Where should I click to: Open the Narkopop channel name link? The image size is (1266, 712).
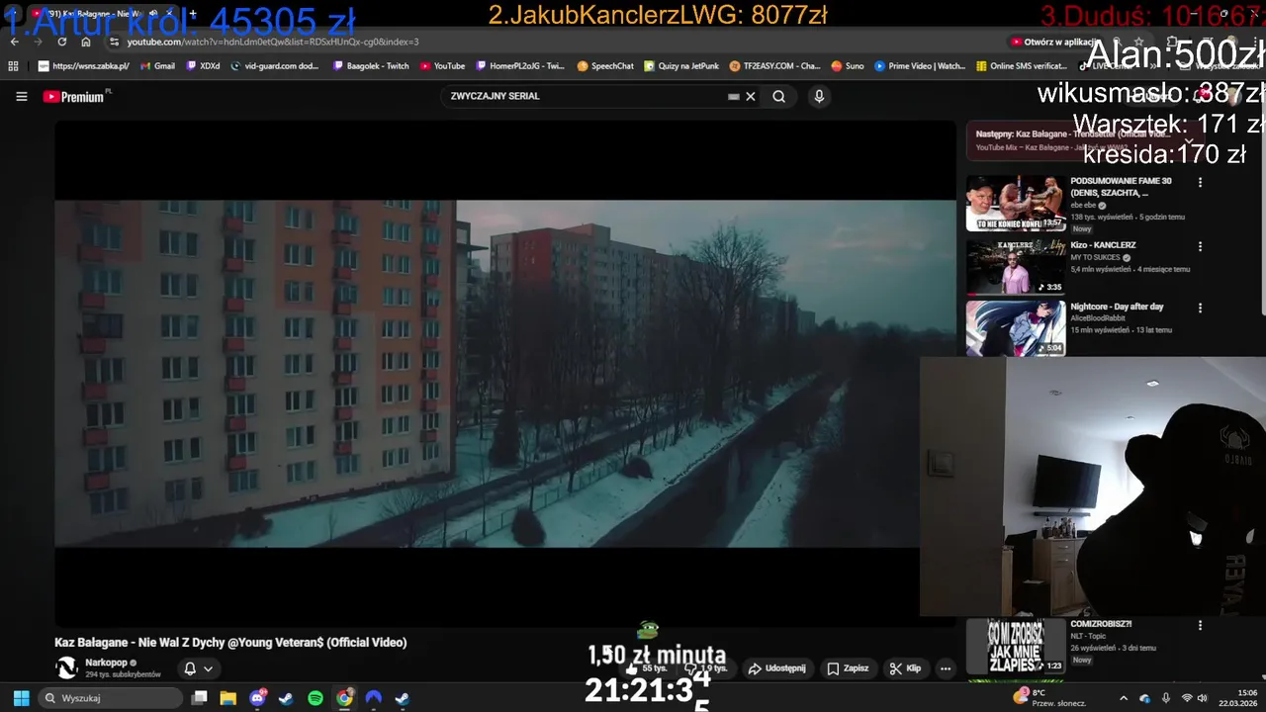106,663
